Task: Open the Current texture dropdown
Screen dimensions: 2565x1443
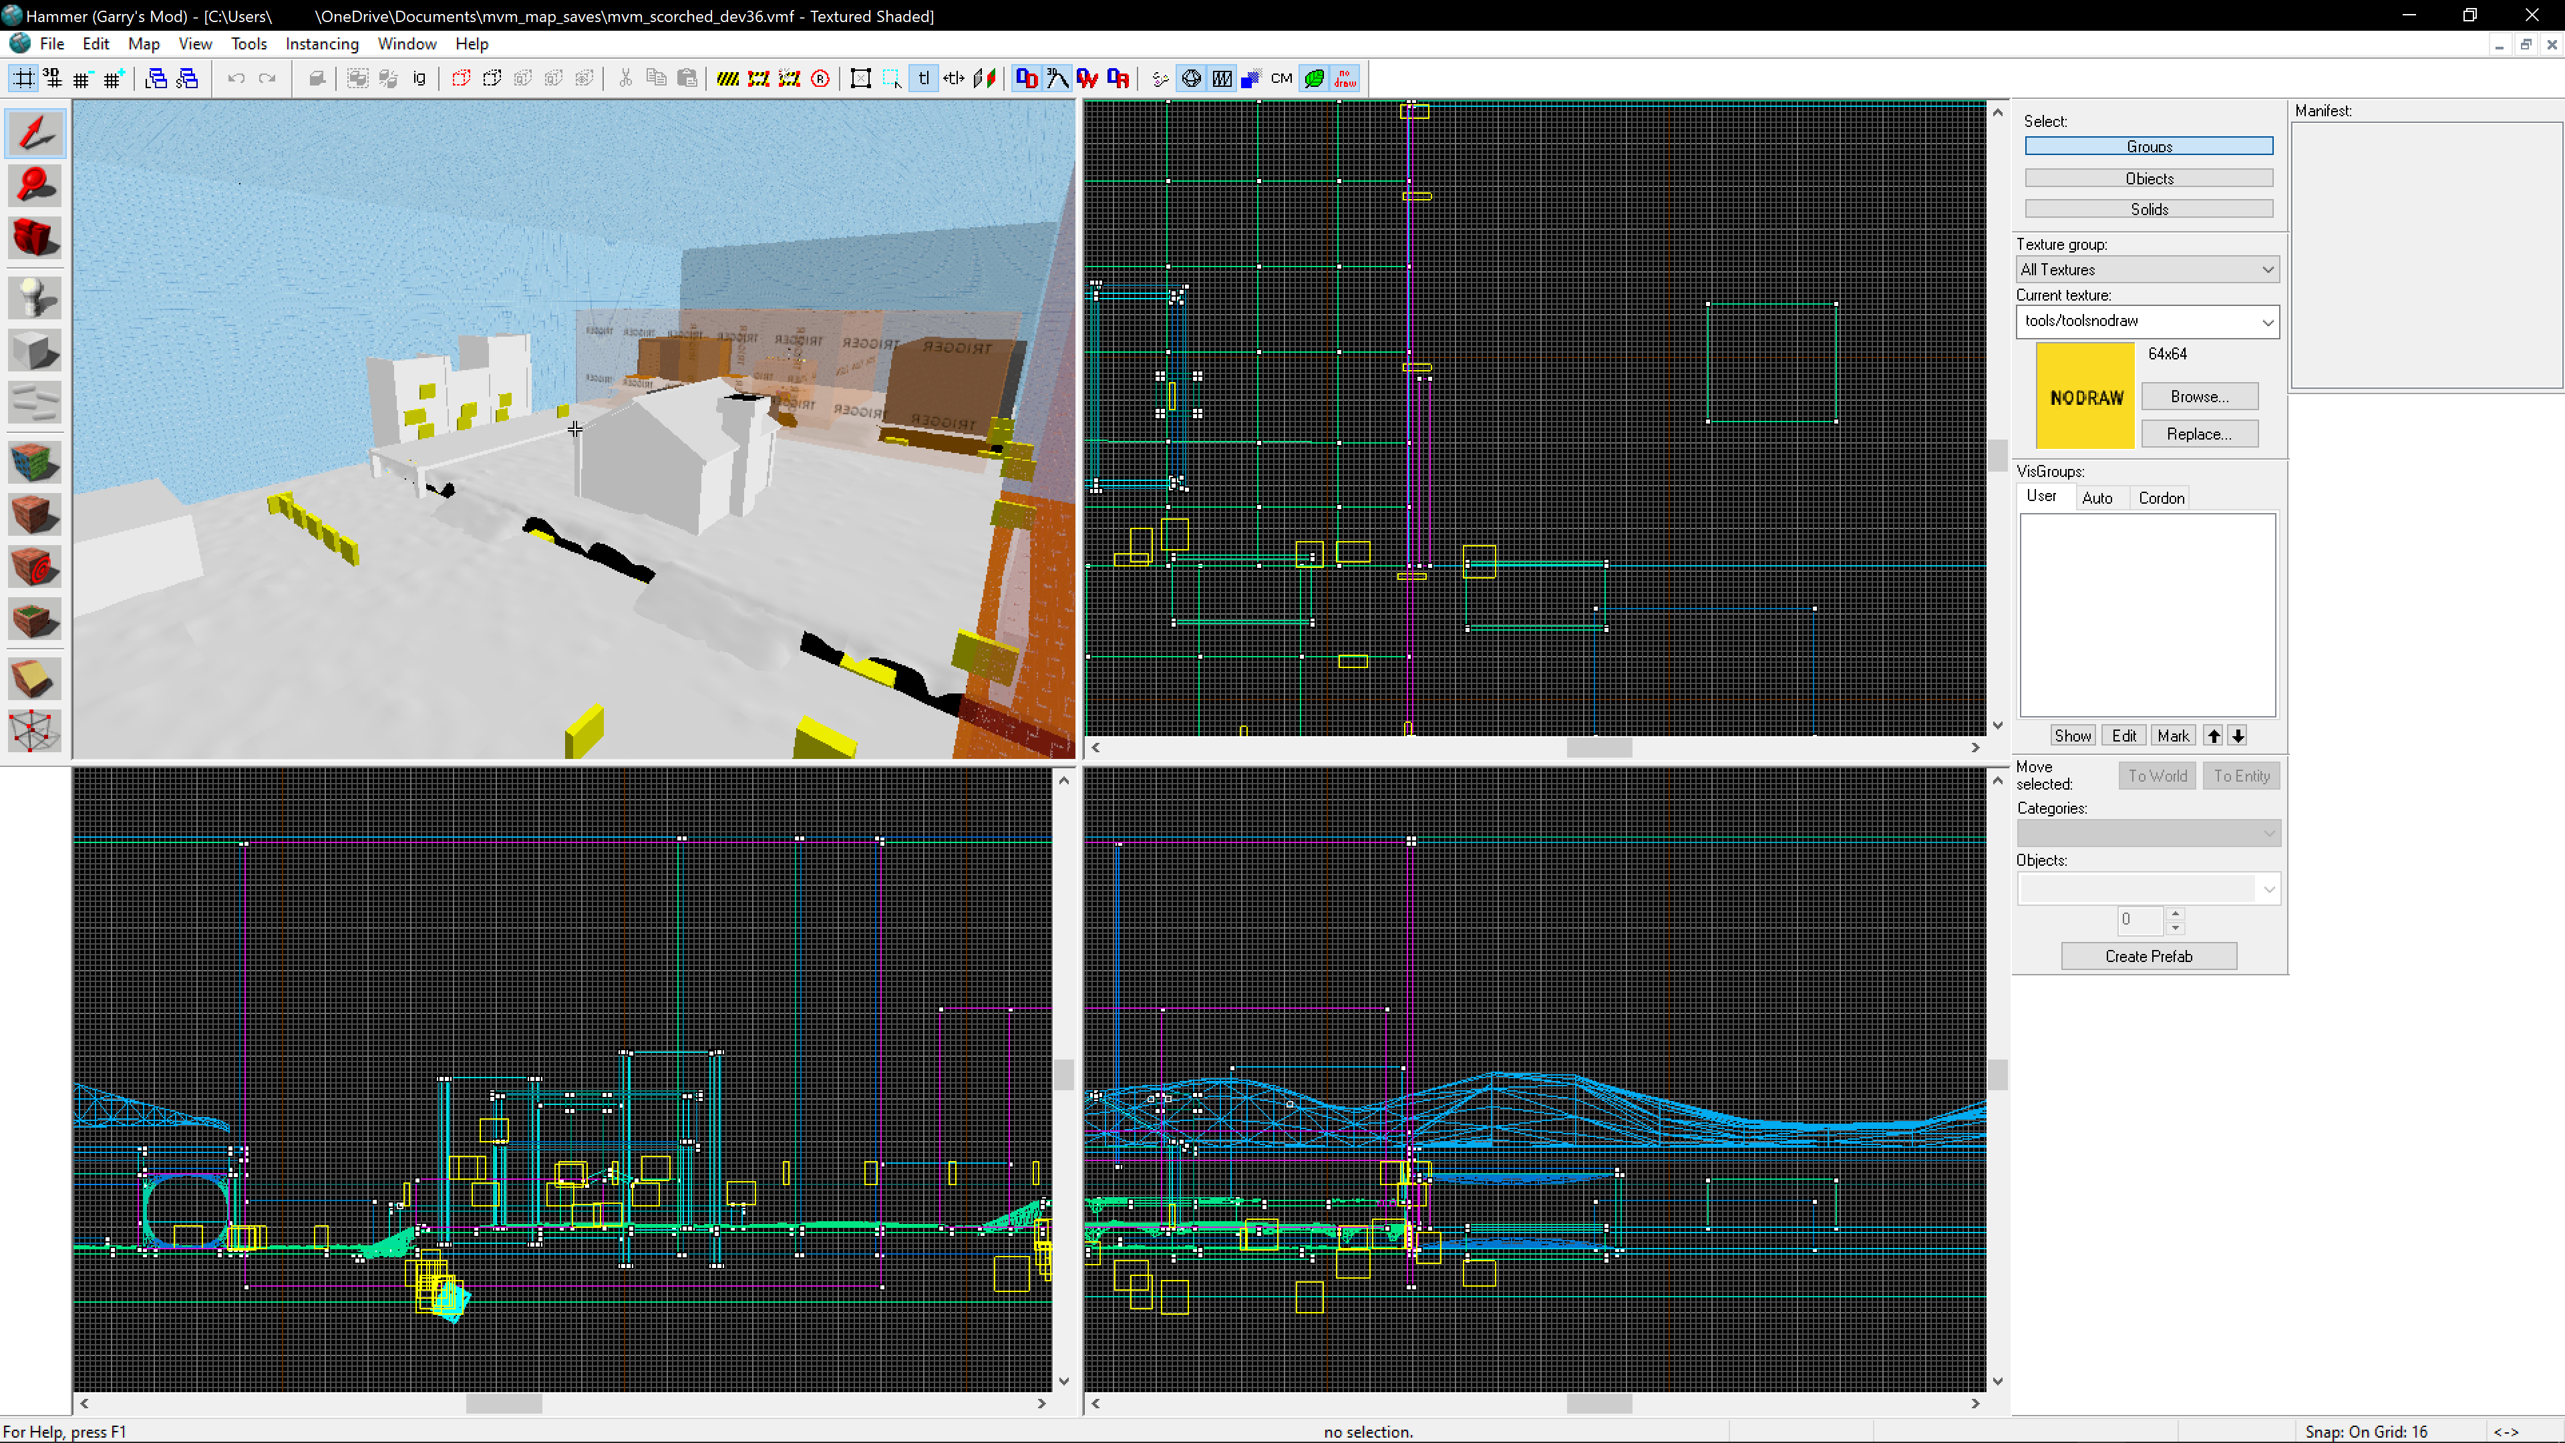Action: pos(2148,321)
